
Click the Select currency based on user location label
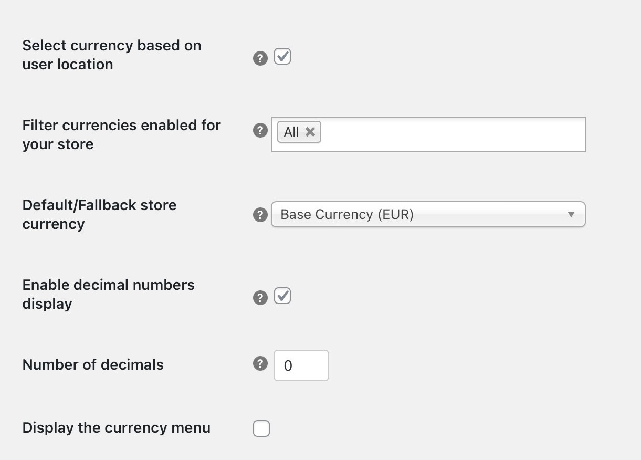[112, 55]
